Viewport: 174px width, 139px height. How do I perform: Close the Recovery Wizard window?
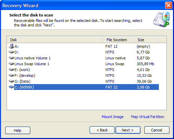click(168, 5)
